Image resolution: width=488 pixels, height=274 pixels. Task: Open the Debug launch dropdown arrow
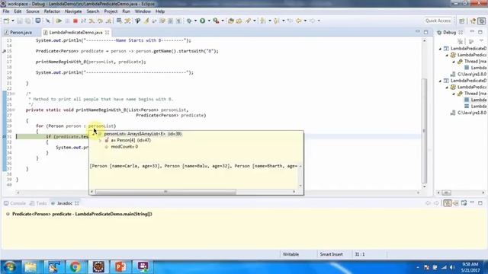(195, 21)
